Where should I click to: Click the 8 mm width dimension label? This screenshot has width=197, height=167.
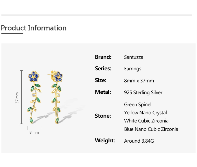(34, 132)
